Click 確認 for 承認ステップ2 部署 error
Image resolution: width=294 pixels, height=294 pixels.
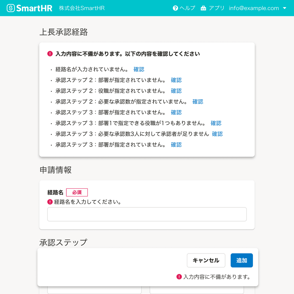176,80
